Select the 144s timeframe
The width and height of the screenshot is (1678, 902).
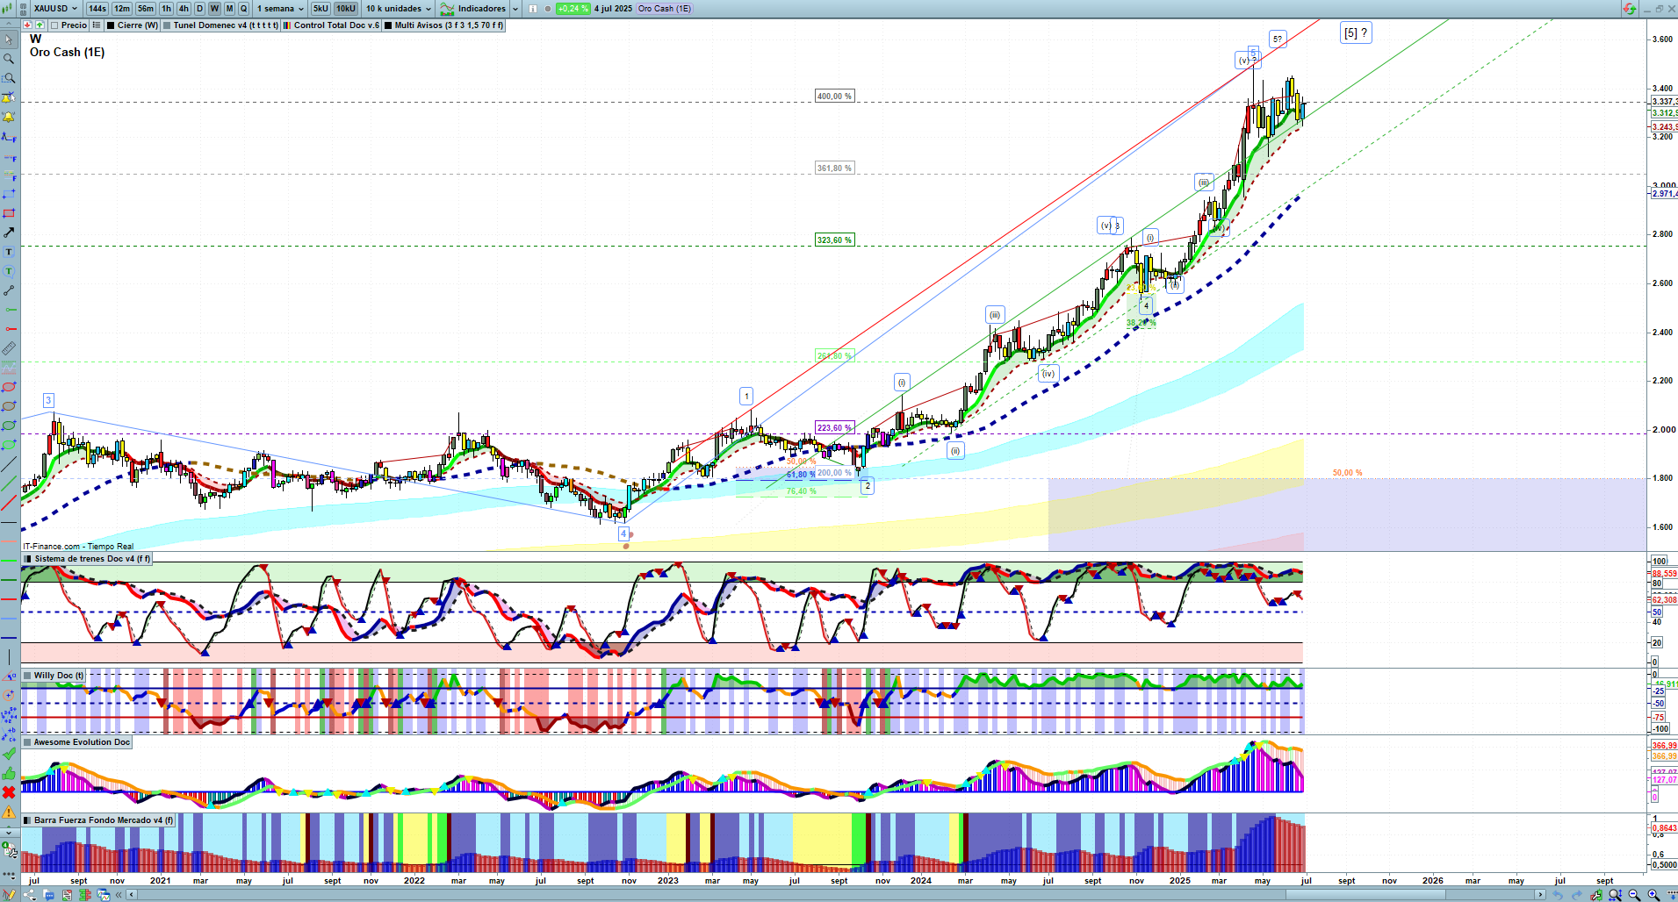pyautogui.click(x=97, y=9)
